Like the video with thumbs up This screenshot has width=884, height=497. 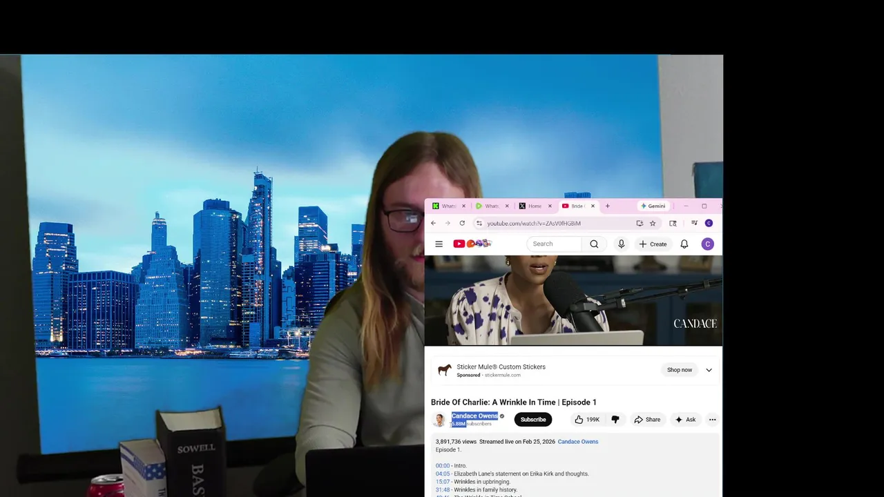click(587, 420)
